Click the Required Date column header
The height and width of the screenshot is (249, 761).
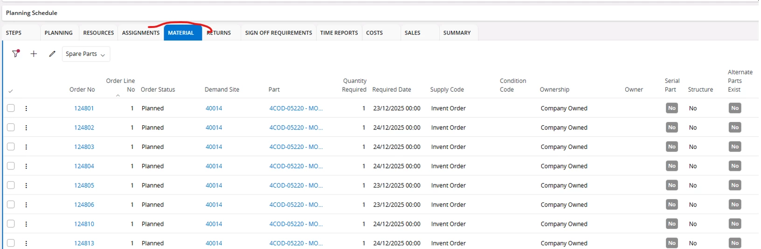point(391,90)
